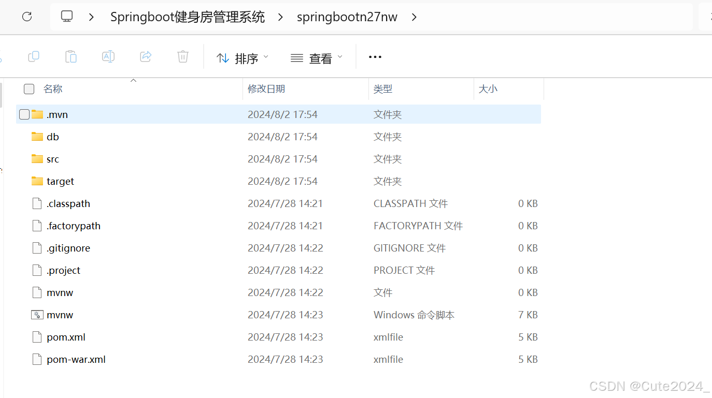Expand the chevron after springbootn27nw breadcrumb

(x=414, y=17)
